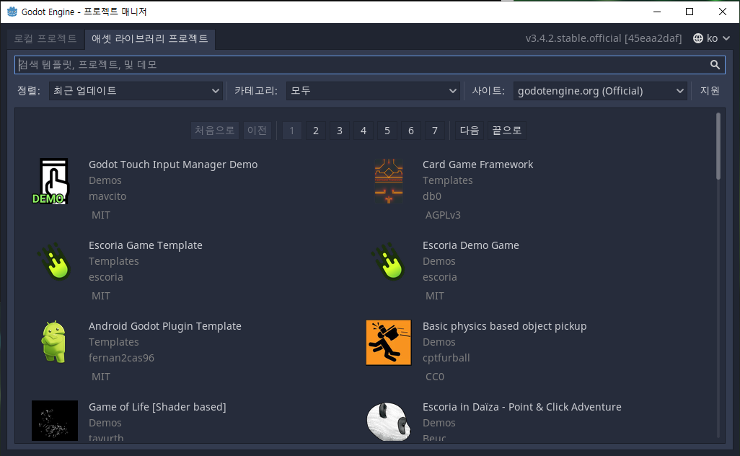Click author fernan2cas96 link
Image resolution: width=740 pixels, height=456 pixels.
point(121,358)
